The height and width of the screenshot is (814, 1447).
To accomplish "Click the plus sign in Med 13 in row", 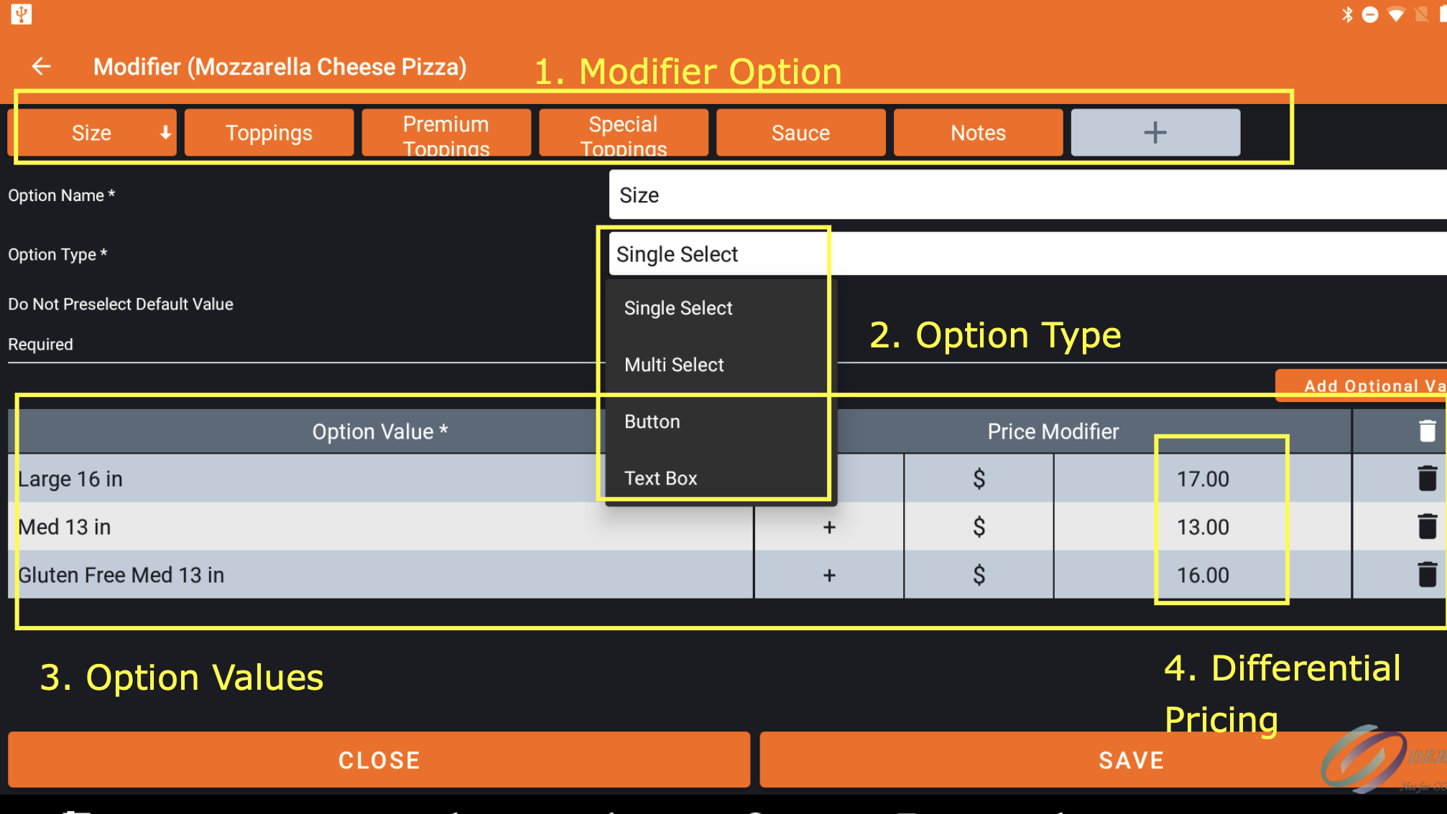I will (x=829, y=527).
